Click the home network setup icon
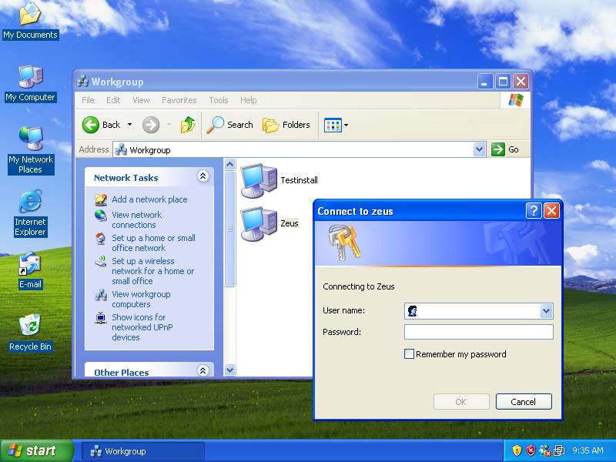 pyautogui.click(x=101, y=239)
